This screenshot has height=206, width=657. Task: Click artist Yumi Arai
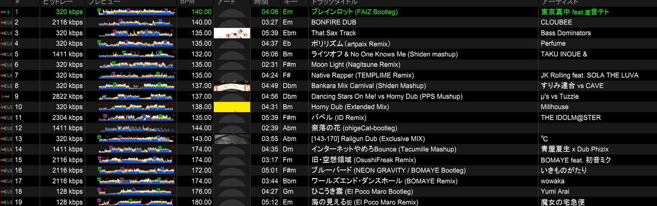(x=555, y=191)
